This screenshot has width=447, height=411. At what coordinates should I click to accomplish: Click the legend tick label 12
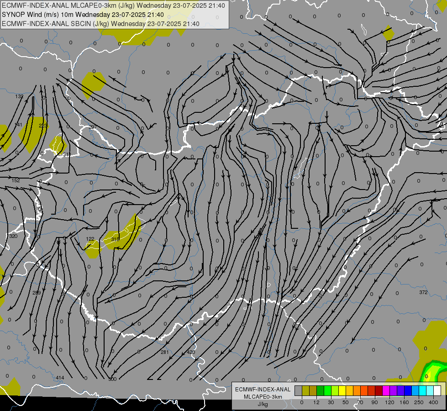point(316,402)
